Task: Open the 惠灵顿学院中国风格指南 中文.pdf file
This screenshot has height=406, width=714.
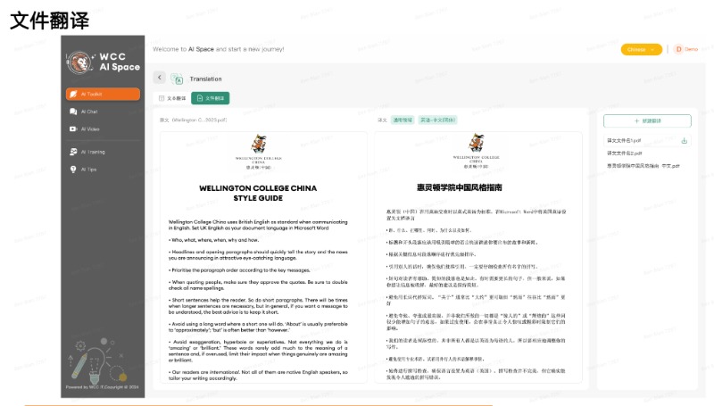Action: [x=643, y=165]
